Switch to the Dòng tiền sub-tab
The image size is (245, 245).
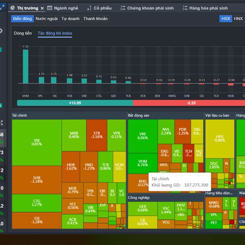pos(22,33)
